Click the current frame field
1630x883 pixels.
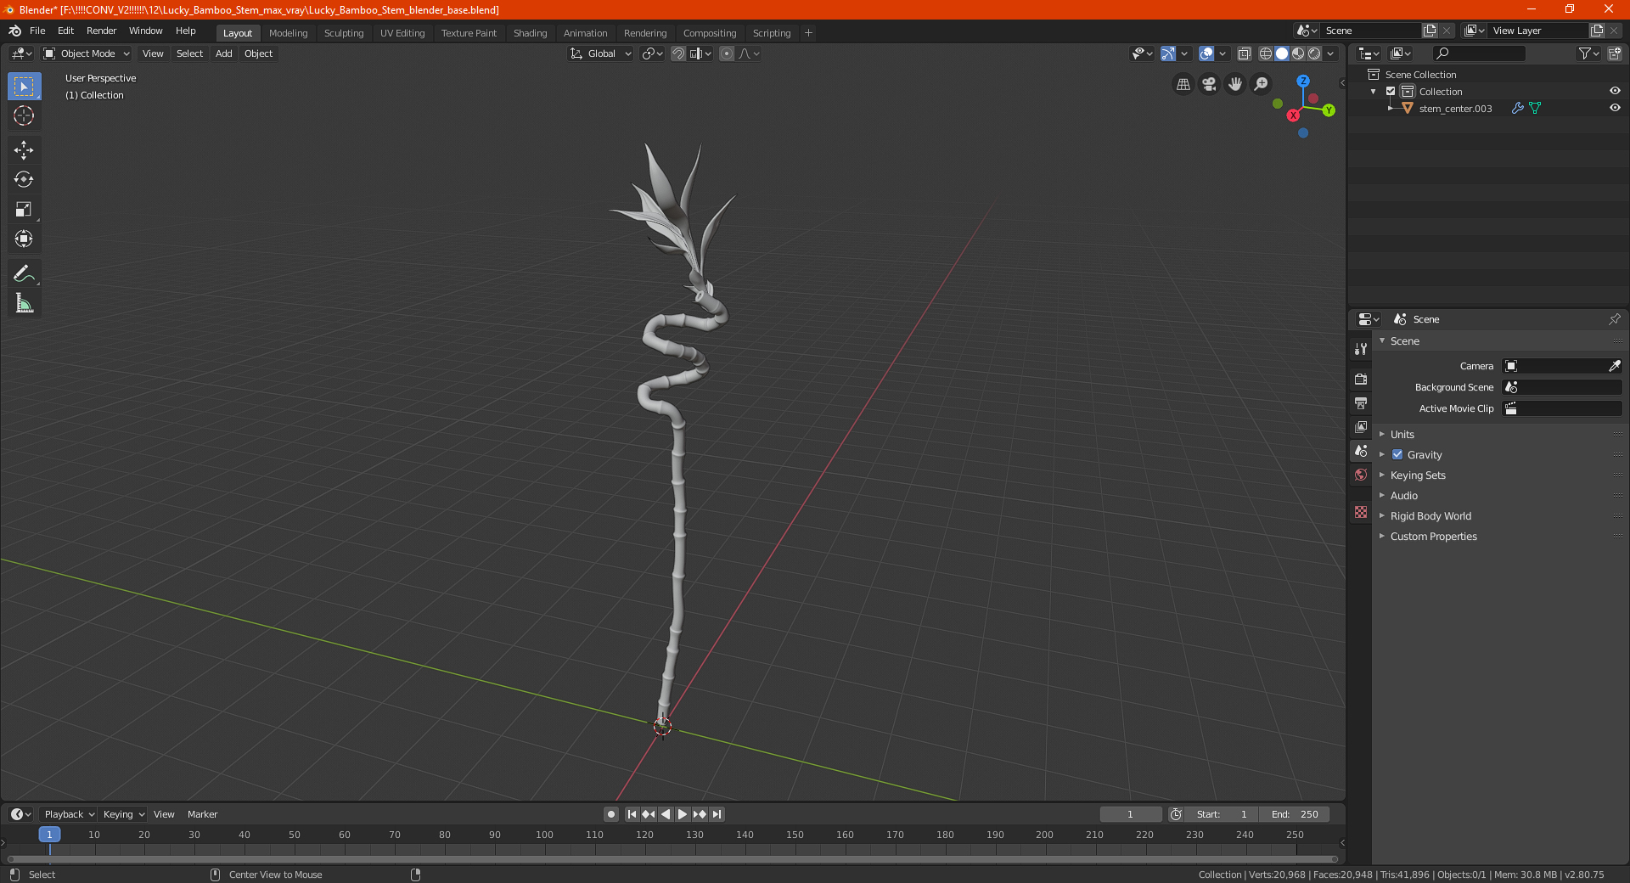pos(1131,814)
